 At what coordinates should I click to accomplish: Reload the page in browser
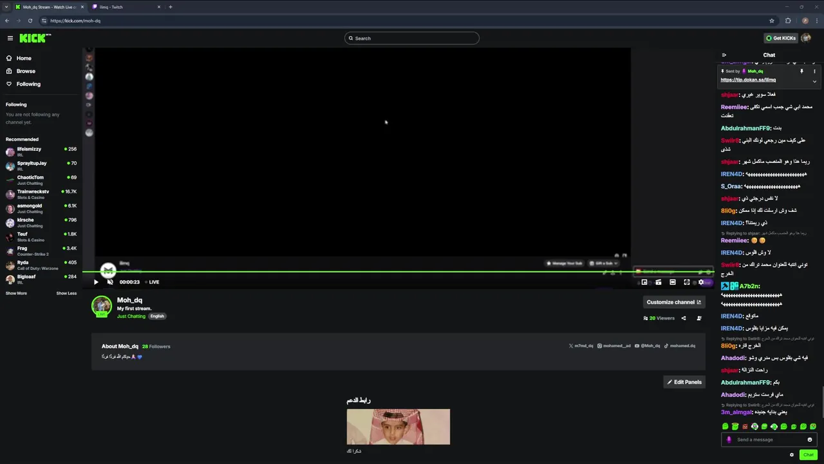(x=30, y=21)
